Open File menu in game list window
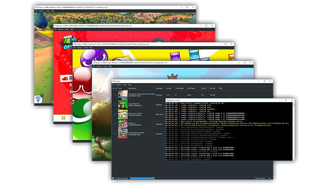Viewport: 329px width, 185px height. tap(114, 85)
